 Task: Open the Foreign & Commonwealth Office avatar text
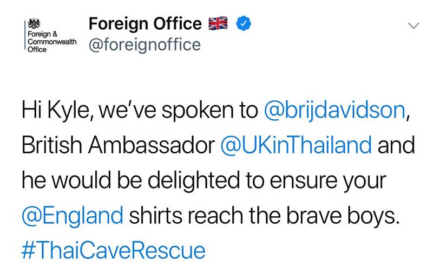click(x=52, y=42)
